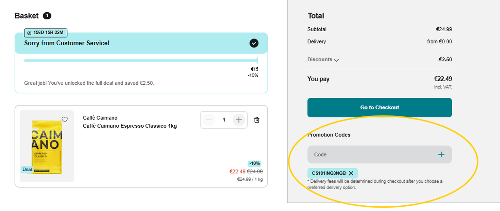Open the Caffè Caimano brand link

coord(100,118)
